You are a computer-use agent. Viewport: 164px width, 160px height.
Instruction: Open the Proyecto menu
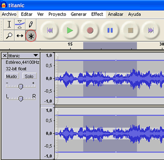tap(57, 14)
